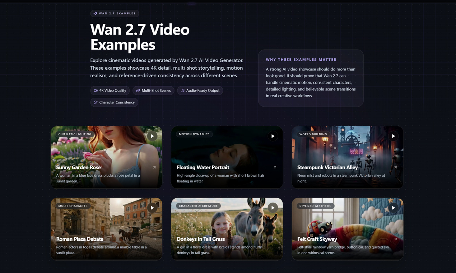456x273 pixels.
Task: Open the Felt Craft Skyway thumbnail card
Action: click(348, 229)
